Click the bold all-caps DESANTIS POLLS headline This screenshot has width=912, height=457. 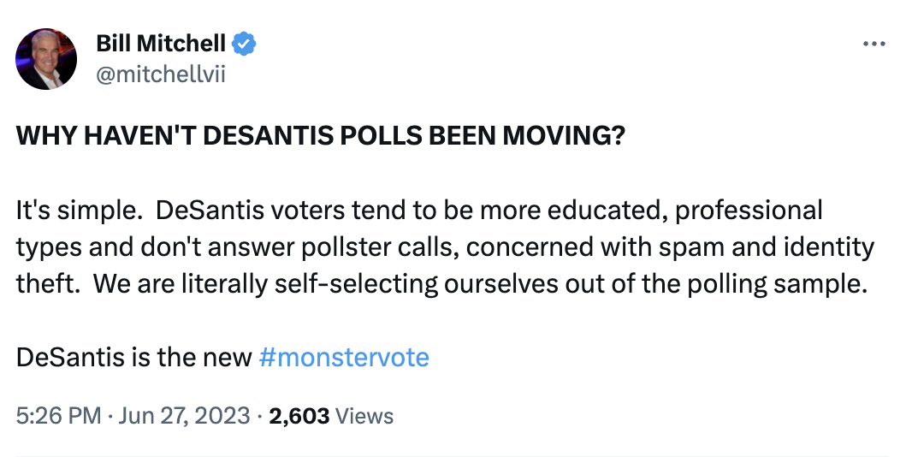click(320, 135)
